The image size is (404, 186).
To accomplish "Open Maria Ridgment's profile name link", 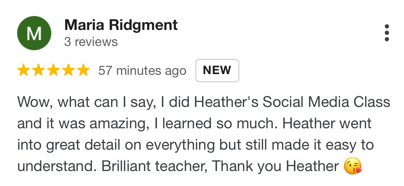I will tap(121, 25).
